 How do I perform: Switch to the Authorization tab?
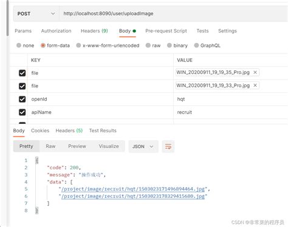pyautogui.click(x=56, y=31)
